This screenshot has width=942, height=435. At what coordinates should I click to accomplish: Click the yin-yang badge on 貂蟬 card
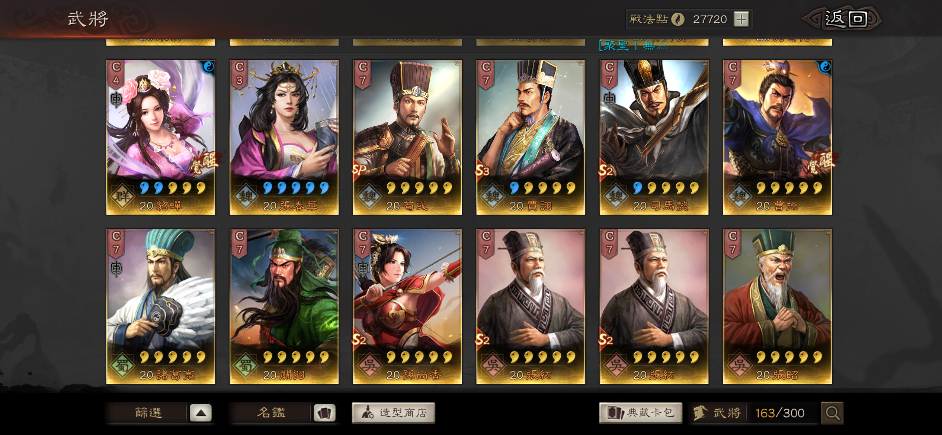(x=209, y=67)
